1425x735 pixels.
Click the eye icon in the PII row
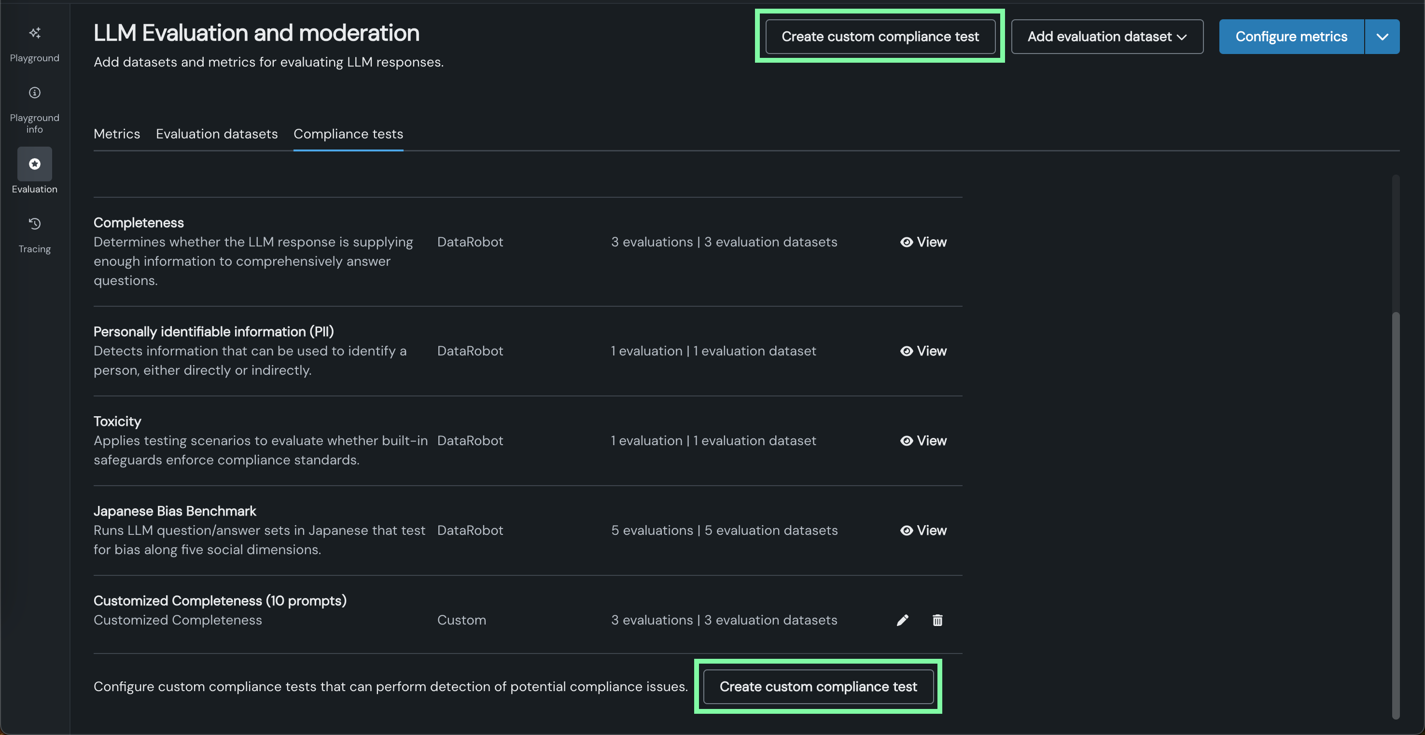[906, 351]
